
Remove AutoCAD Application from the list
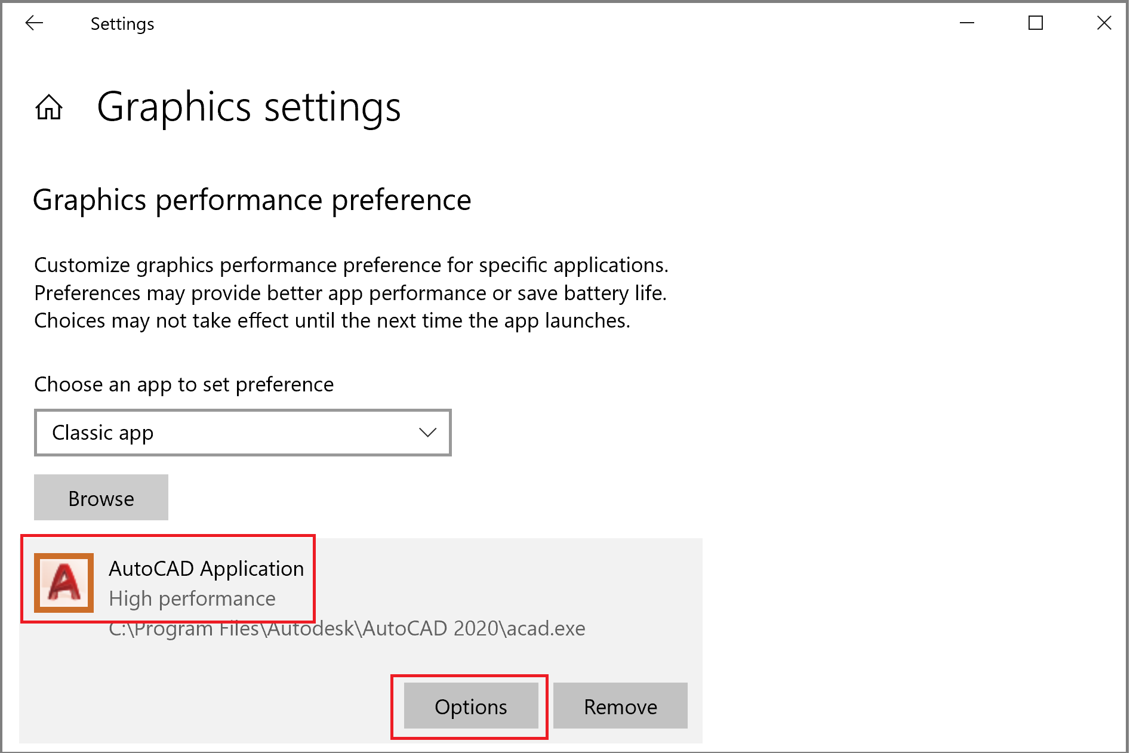point(620,706)
